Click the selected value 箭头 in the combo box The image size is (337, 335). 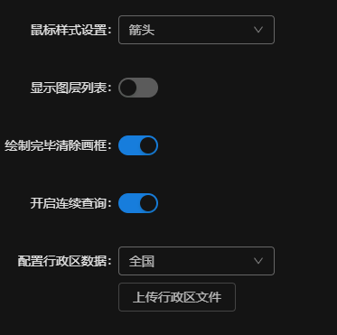(142, 30)
